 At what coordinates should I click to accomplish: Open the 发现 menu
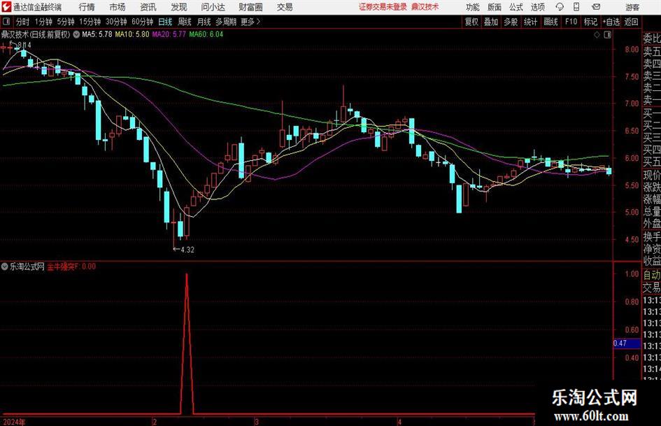pos(179,7)
